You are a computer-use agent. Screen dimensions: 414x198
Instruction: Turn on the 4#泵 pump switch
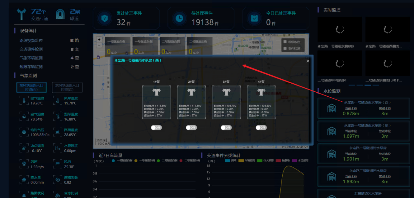(x=261, y=128)
